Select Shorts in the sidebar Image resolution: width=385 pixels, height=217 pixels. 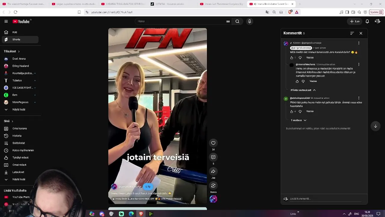pos(20,39)
